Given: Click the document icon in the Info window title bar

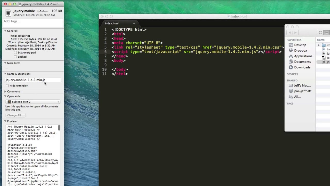Looking at the screenshot, I should pos(20,4).
